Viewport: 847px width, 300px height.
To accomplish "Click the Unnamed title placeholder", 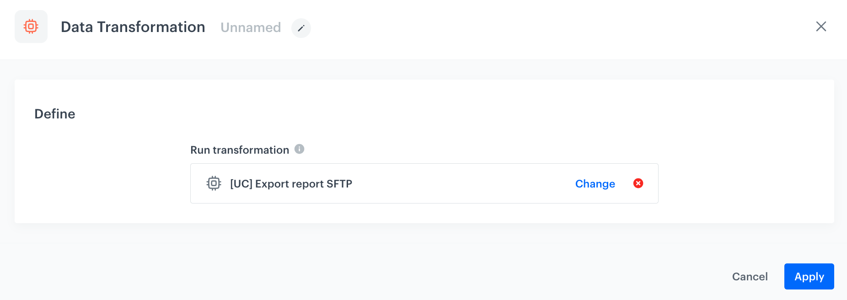I will pos(251,27).
